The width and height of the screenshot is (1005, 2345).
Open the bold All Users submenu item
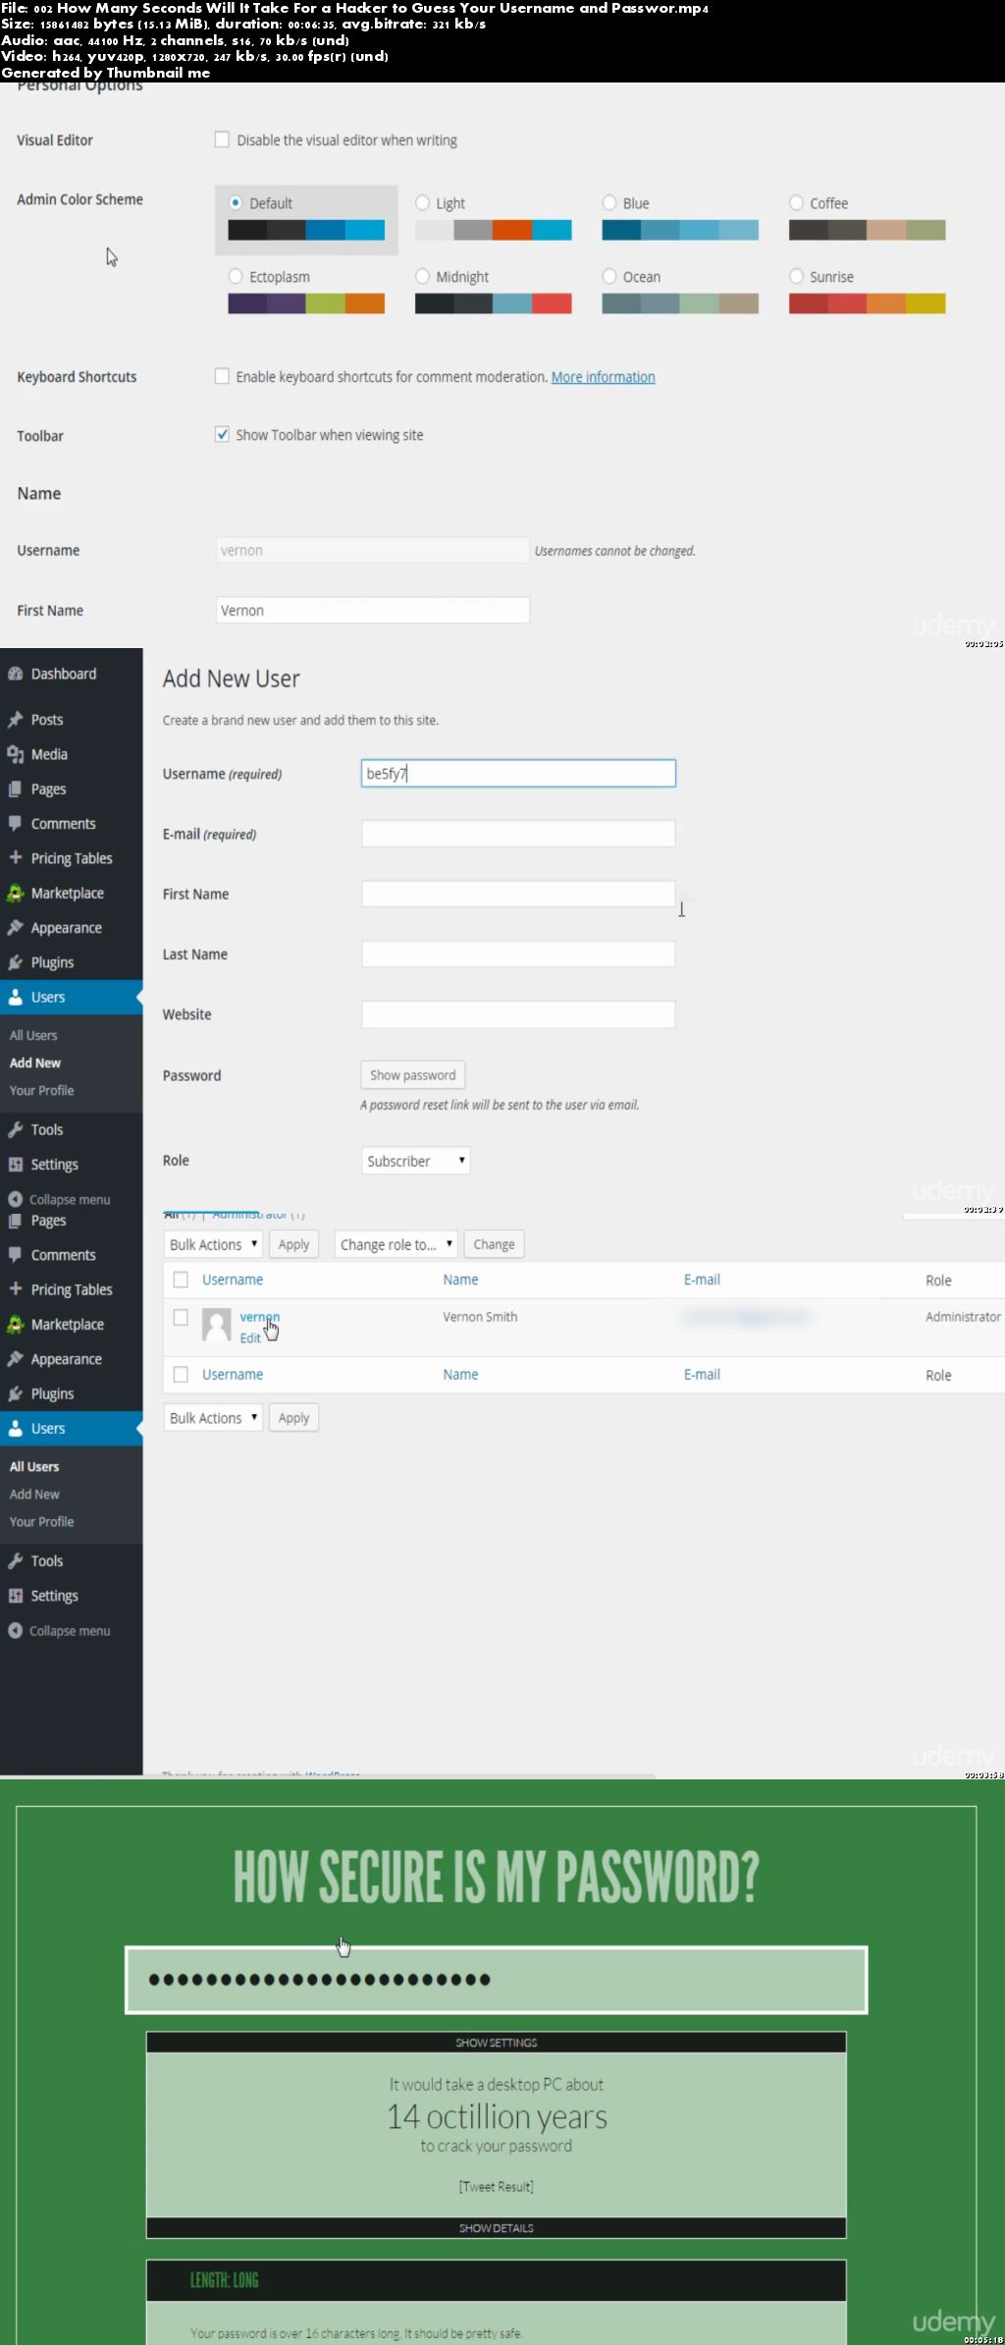point(34,1466)
